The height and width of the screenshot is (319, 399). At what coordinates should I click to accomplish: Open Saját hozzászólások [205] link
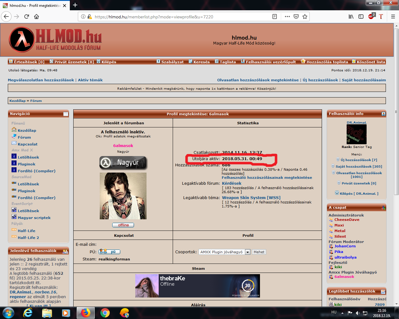click(x=359, y=166)
